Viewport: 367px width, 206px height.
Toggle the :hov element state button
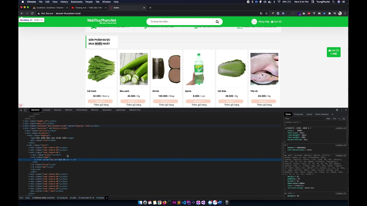tap(328, 118)
